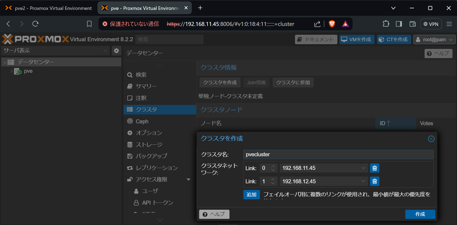Viewport: 457px width, 225px height.
Task: Click the top-right ヘルプ button
Action: coord(438,54)
